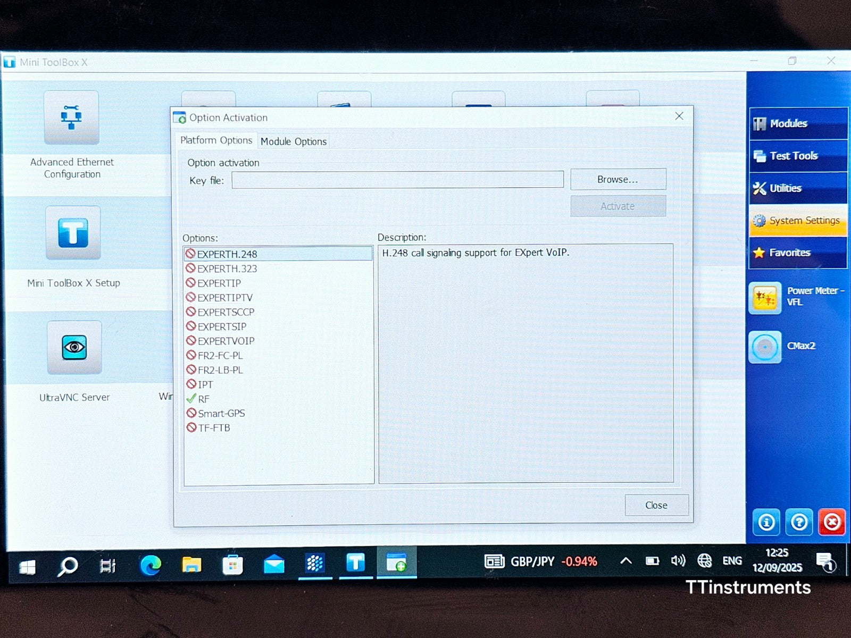Launch the CMax2 application icon
Viewport: 851px width, 638px height.
[765, 347]
